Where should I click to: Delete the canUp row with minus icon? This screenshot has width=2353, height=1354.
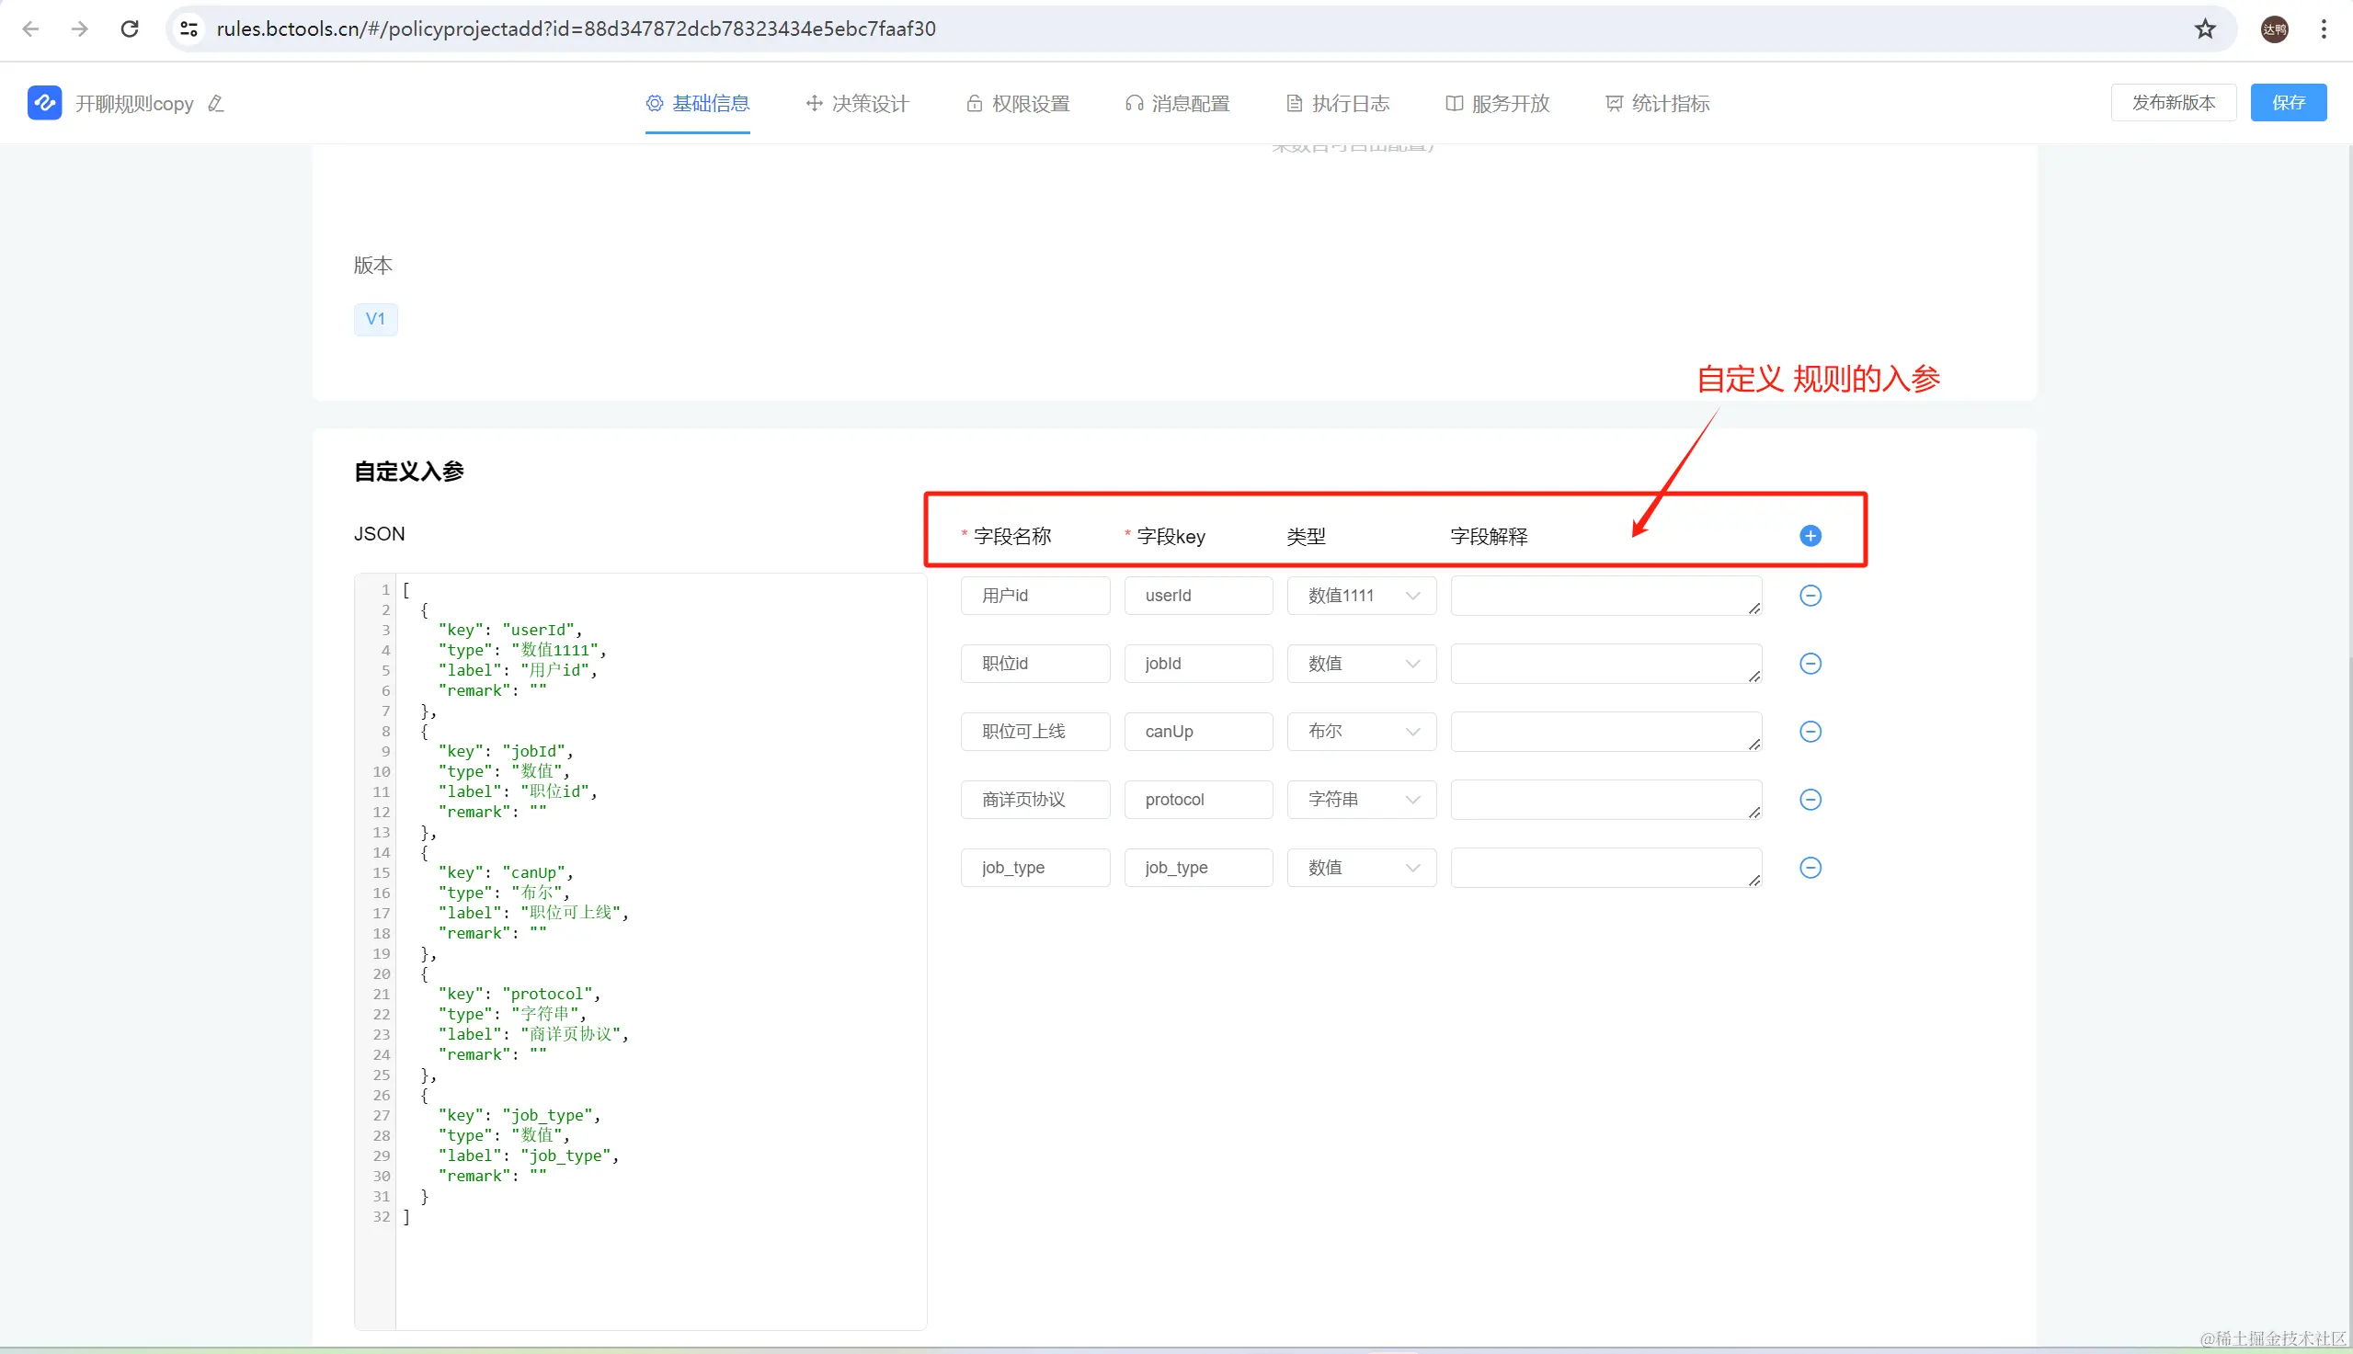(x=1810, y=731)
